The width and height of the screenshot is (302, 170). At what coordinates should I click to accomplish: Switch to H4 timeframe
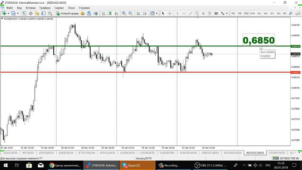[x=266, y=14]
